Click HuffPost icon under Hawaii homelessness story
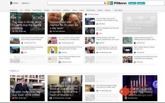 click(97, 43)
